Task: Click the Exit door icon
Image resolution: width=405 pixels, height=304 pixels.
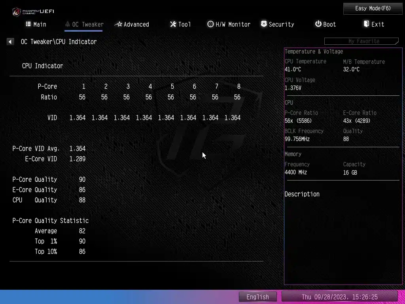Action: tap(366, 24)
